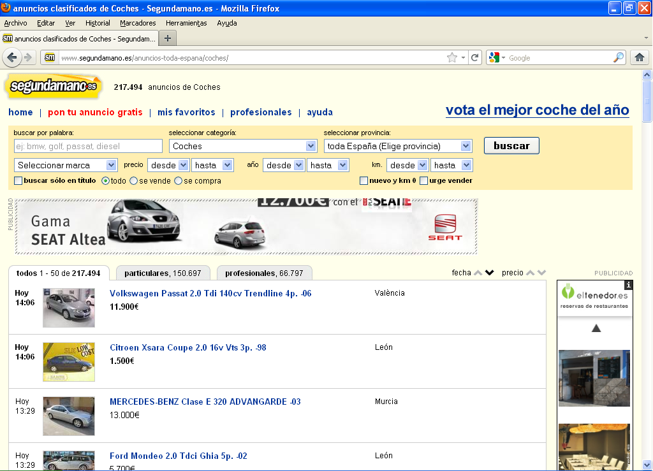Viewport: 653px width, 471px height.
Task: Click the Volkswagen Passat thumbnail
Action: (69, 307)
